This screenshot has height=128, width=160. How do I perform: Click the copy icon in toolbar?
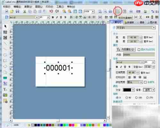[30, 11]
